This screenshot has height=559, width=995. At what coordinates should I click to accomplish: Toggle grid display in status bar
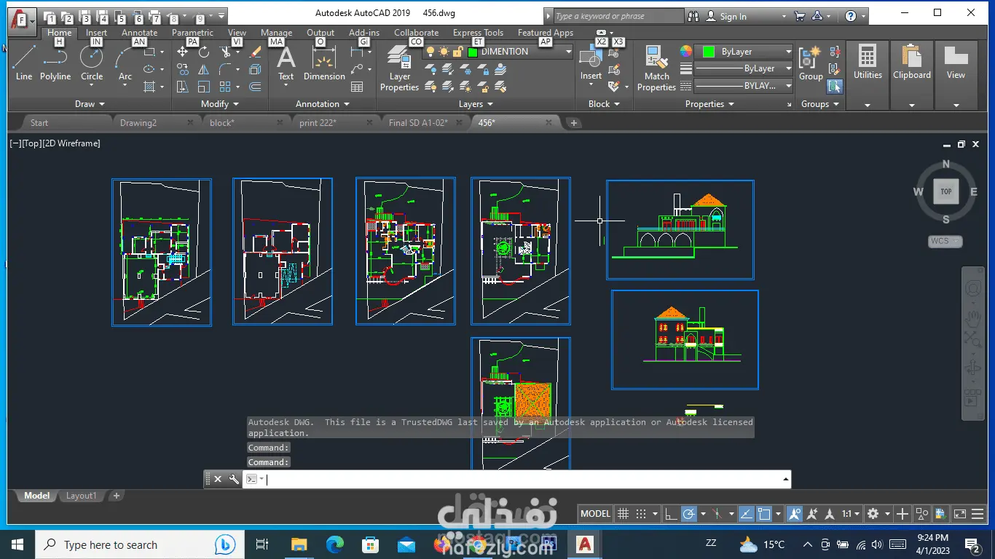click(x=623, y=514)
